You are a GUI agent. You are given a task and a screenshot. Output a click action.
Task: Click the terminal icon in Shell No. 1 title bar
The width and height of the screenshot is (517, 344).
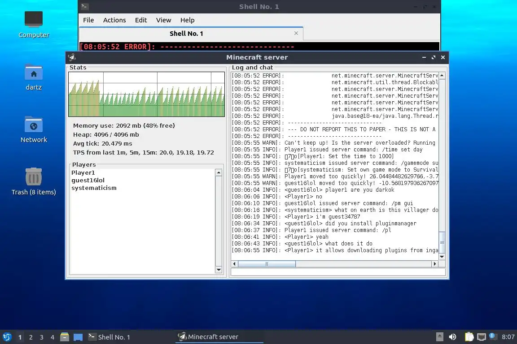pos(85,6)
